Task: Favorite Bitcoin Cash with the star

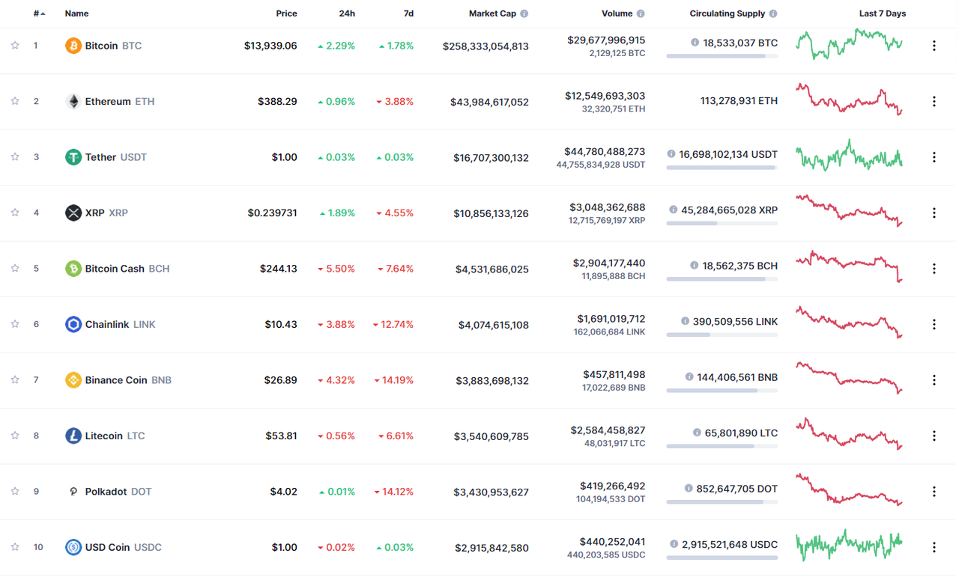Action: point(15,269)
